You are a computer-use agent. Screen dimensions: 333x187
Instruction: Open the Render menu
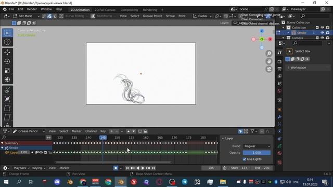tap(32, 9)
